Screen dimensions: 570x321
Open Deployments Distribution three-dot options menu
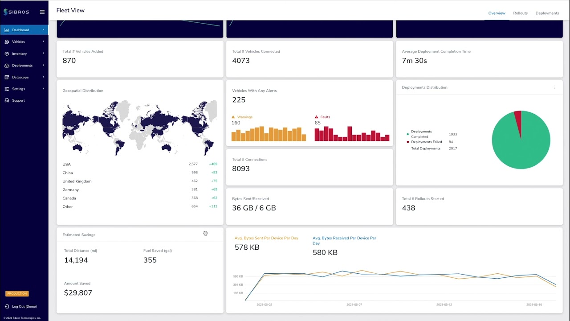pos(555,87)
